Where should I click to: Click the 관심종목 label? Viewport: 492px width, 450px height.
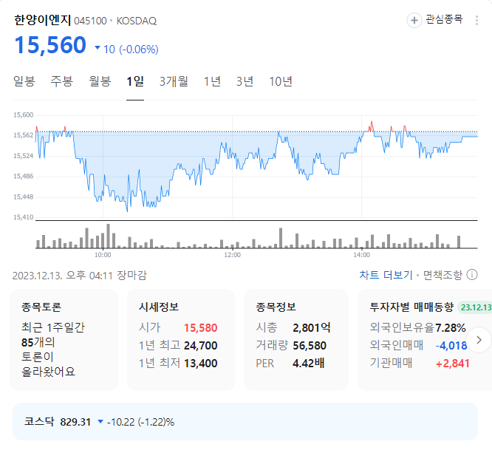pos(444,19)
